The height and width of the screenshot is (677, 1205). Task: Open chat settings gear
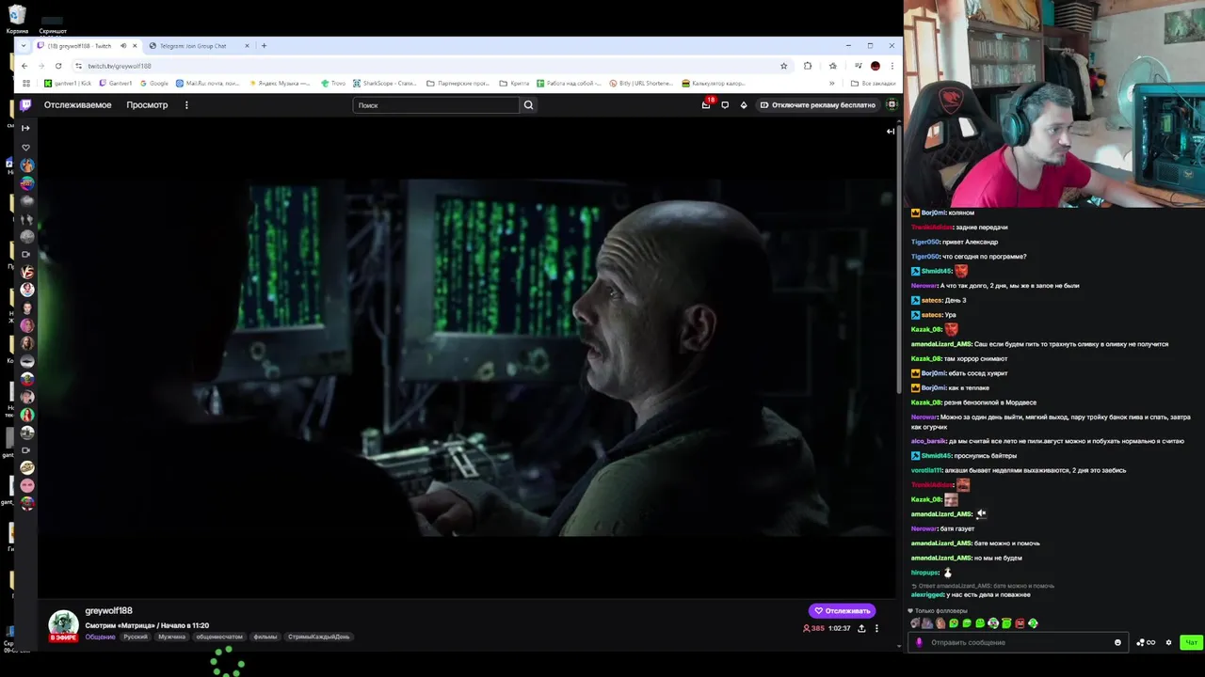pos(1168,643)
